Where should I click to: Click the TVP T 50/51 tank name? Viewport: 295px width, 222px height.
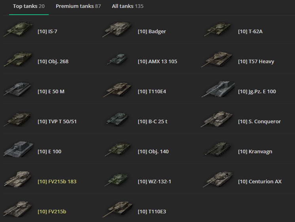tap(57, 121)
